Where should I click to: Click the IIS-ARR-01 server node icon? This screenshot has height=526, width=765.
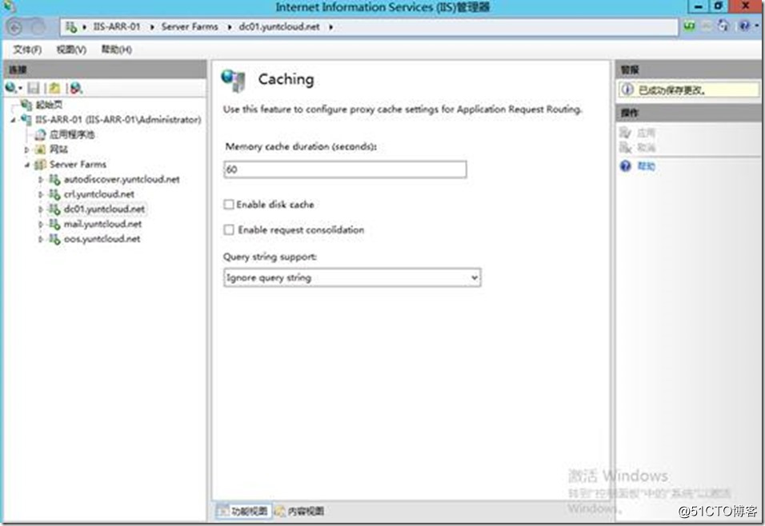pos(26,120)
